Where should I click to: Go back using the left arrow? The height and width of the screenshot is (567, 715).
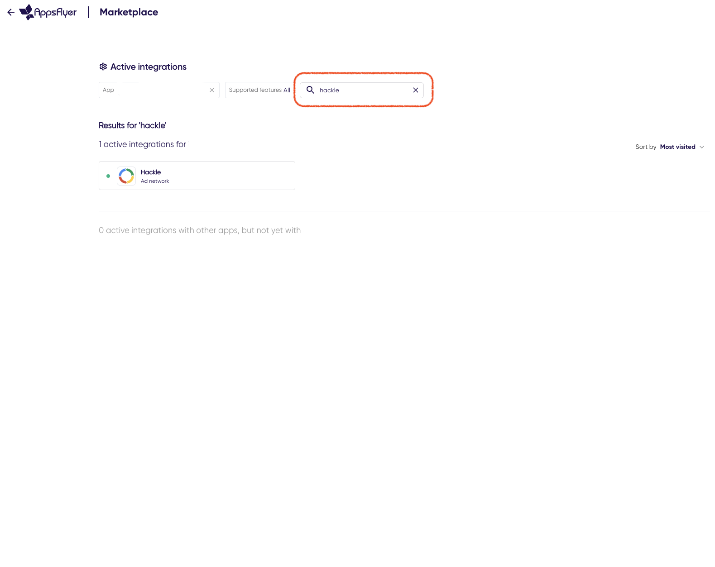pos(11,12)
